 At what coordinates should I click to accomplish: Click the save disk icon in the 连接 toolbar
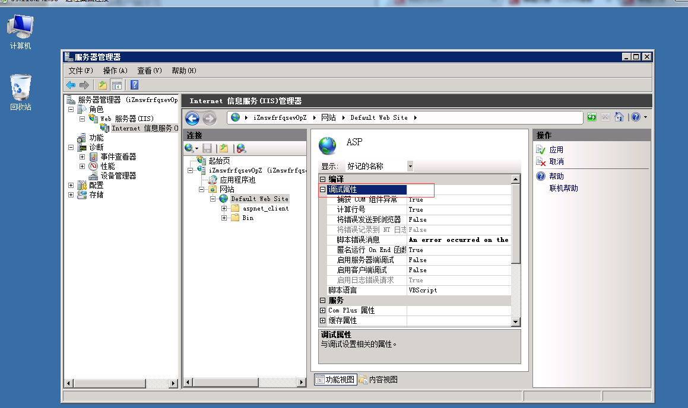pos(207,149)
